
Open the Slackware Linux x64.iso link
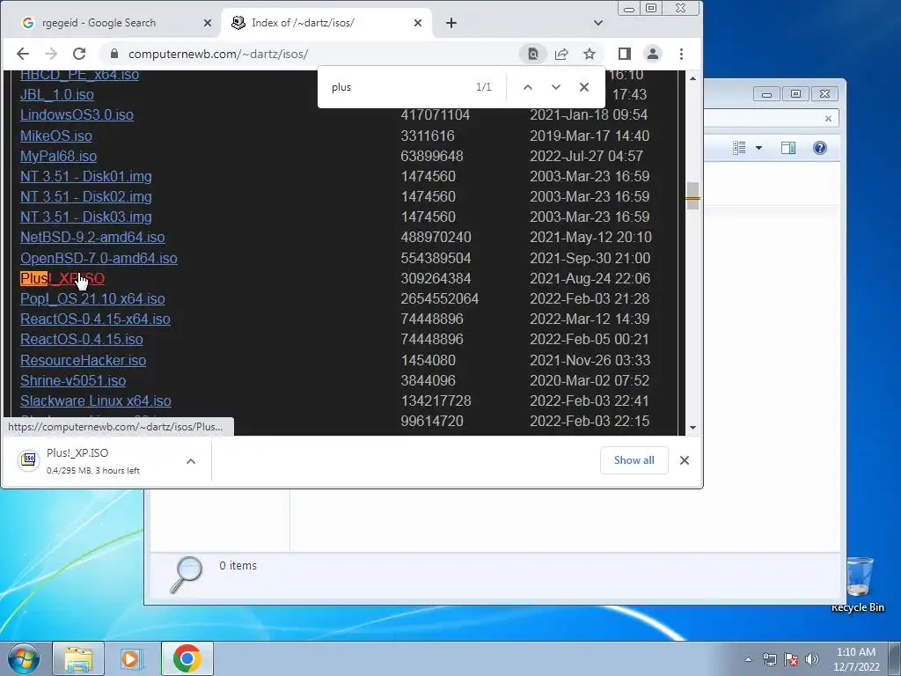96,400
